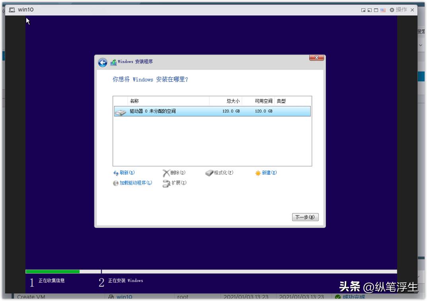Click the 刷新 refresh link

pos(125,173)
